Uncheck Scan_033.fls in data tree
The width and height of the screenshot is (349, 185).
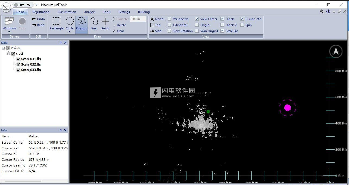tap(18, 70)
